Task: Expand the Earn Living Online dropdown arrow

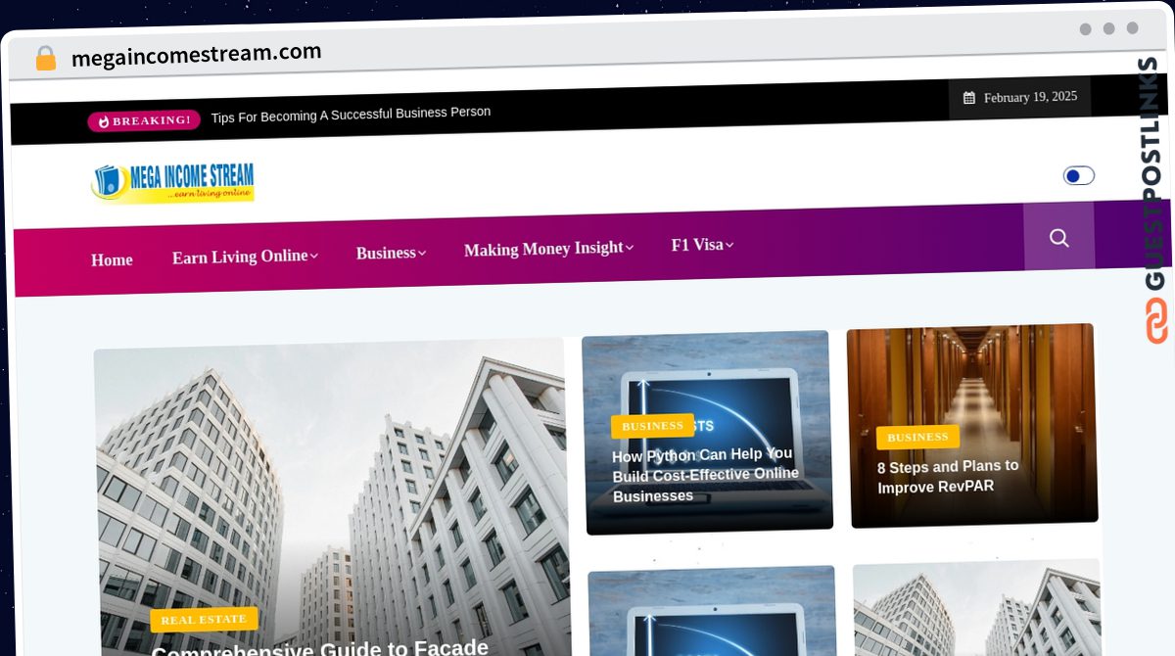Action: [314, 257]
